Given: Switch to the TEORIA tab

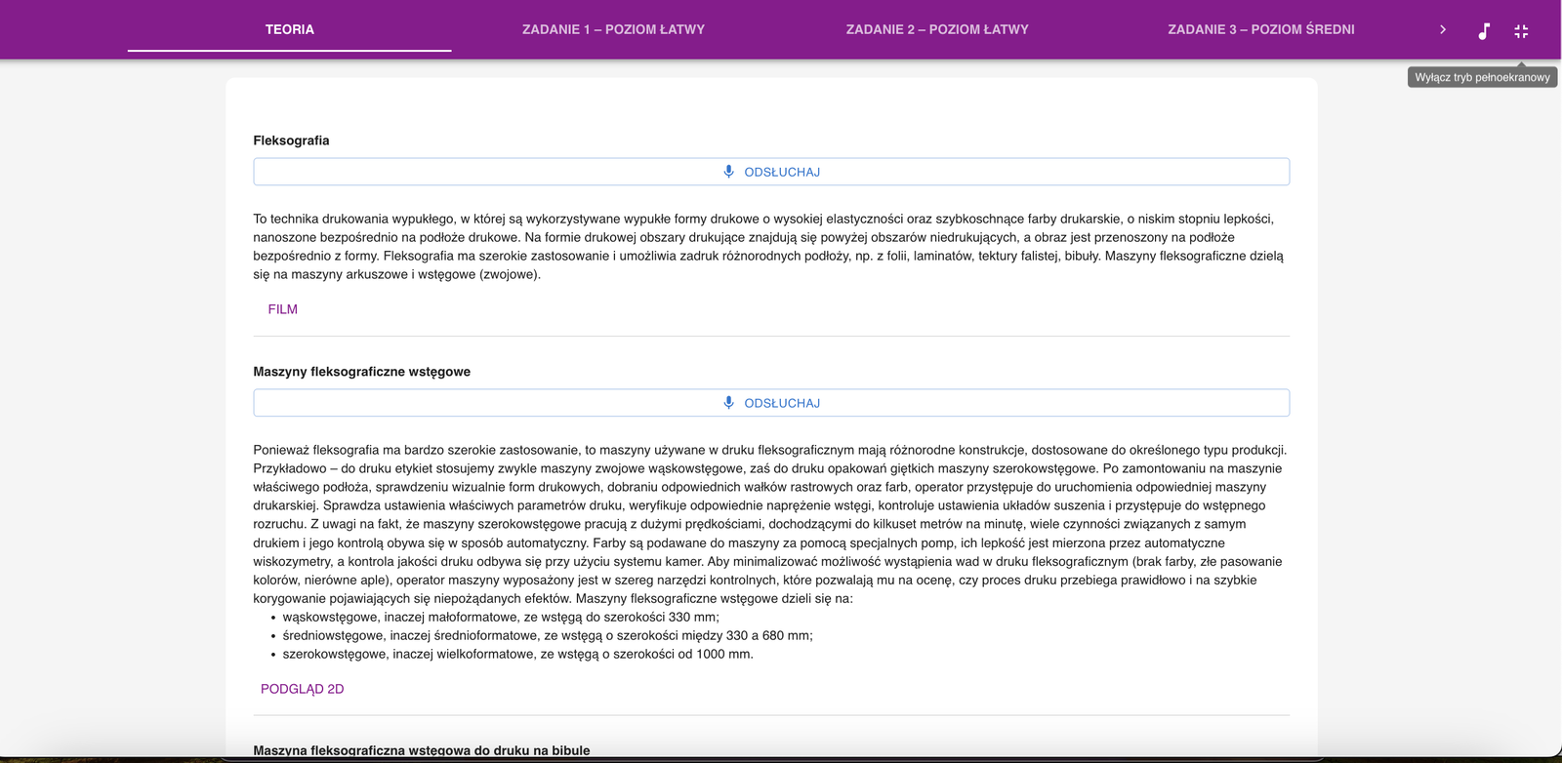Looking at the screenshot, I should (290, 29).
